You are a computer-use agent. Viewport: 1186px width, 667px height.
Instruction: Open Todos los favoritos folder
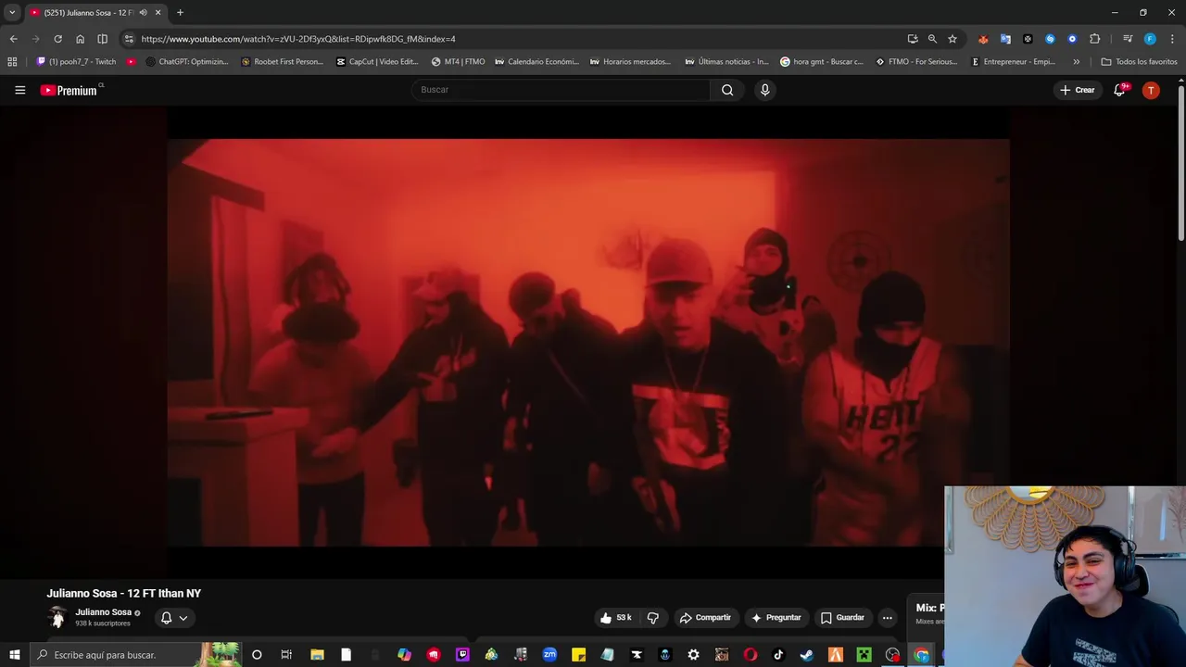click(1139, 62)
